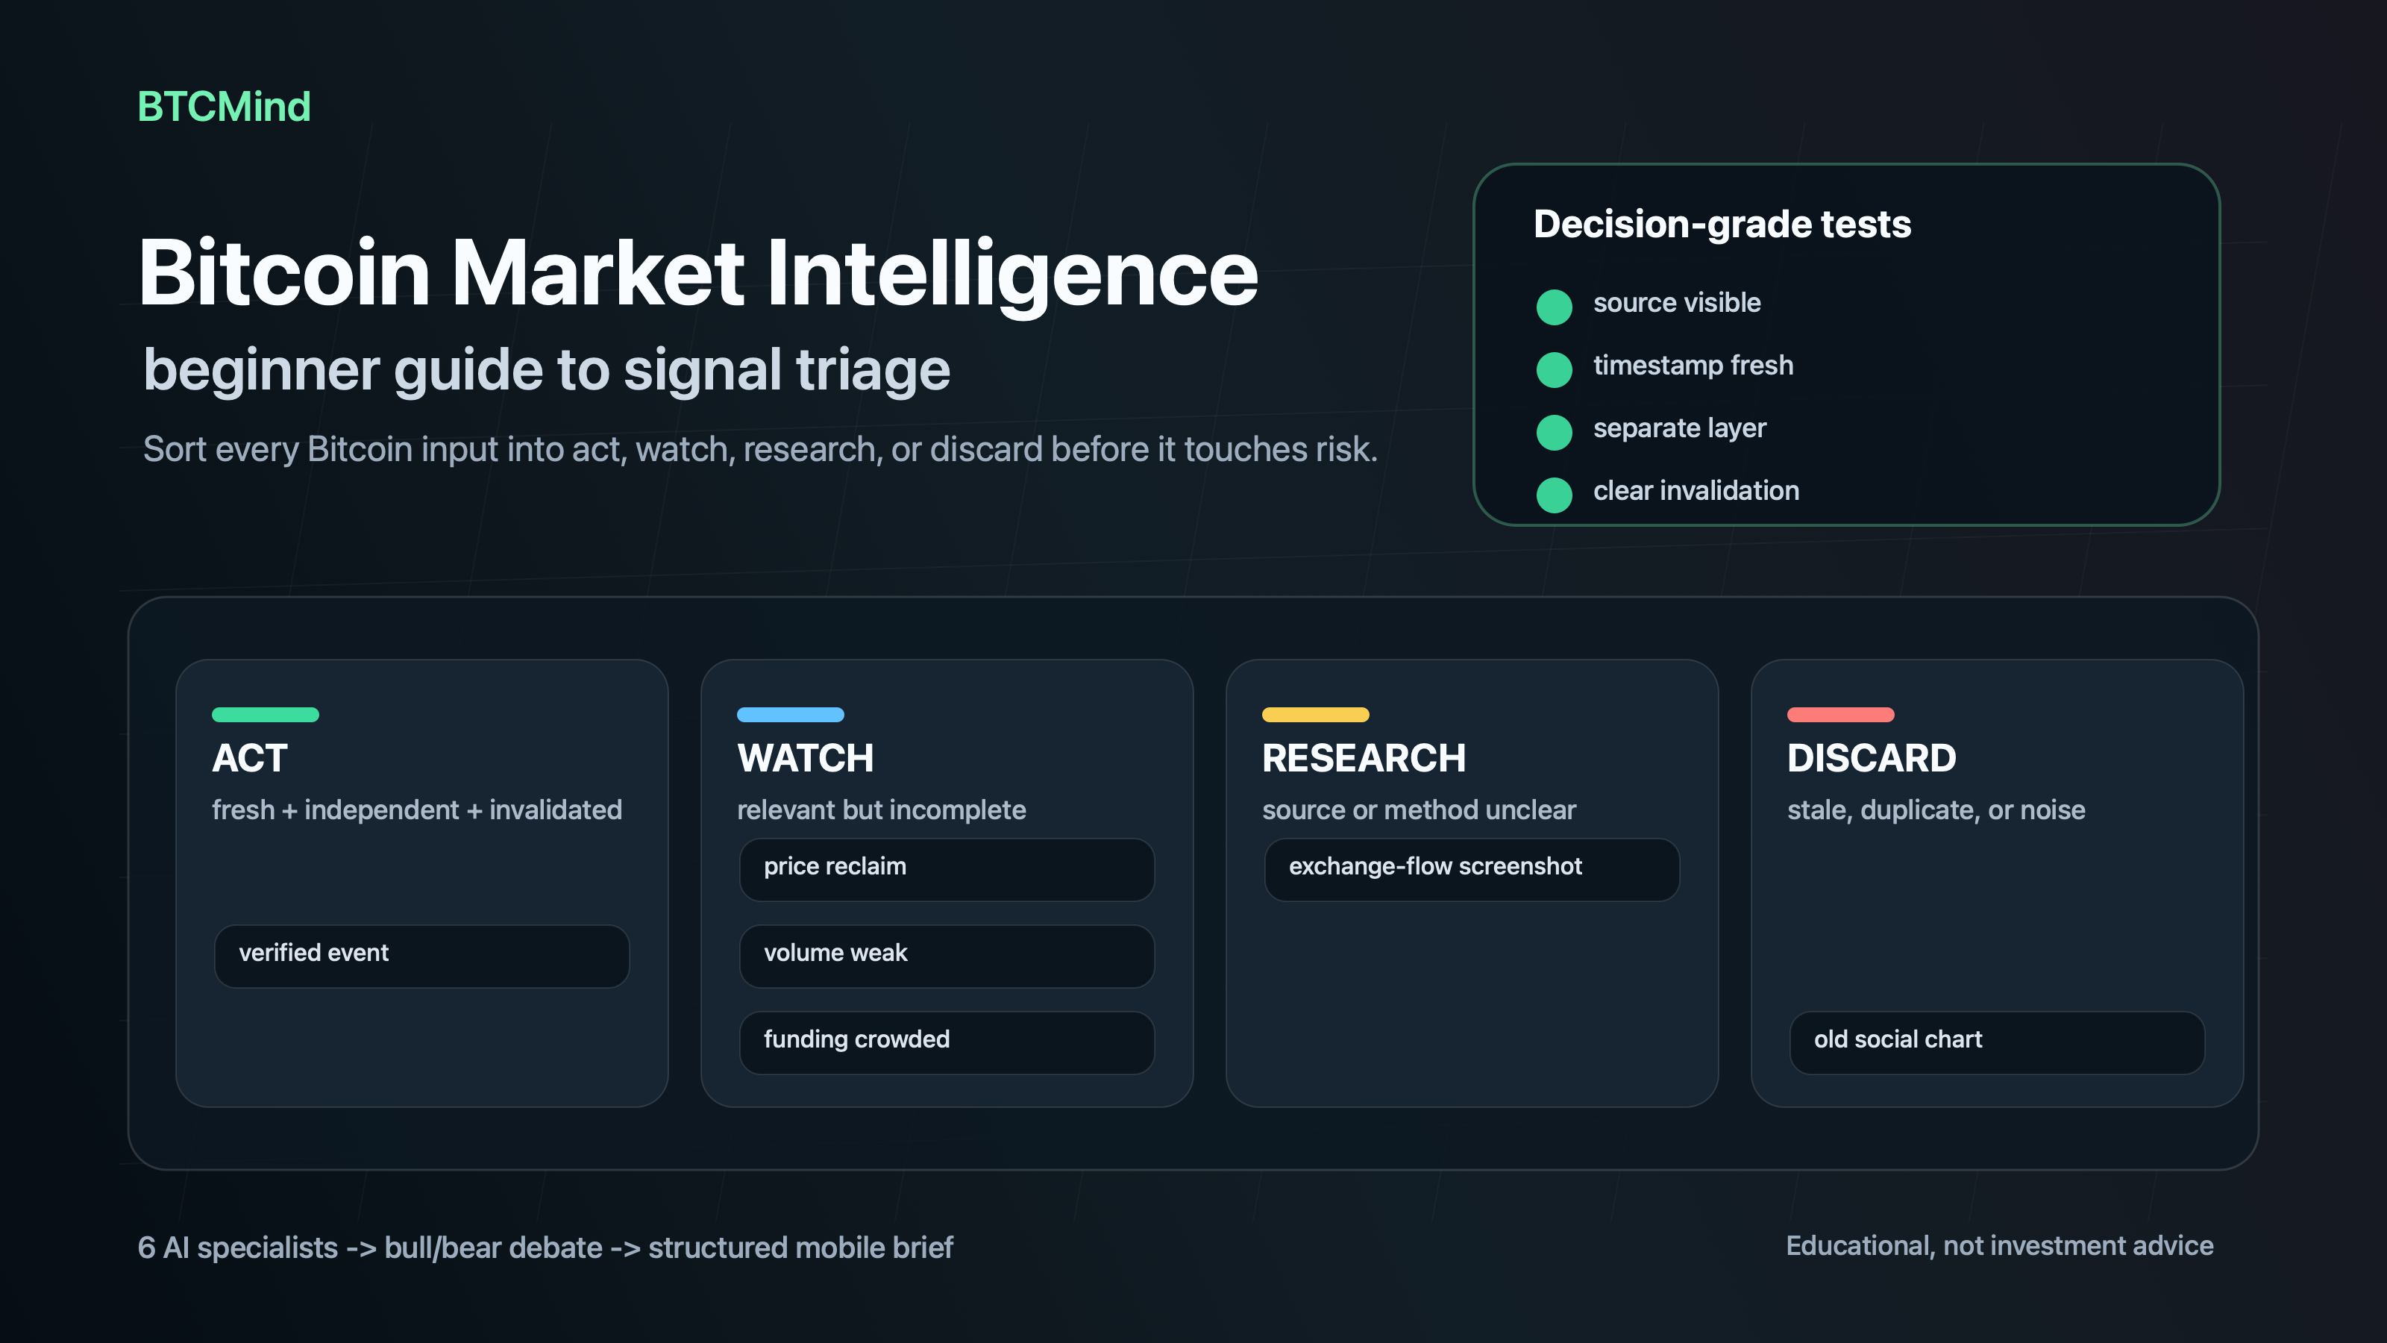Select the exchange-flow screenshot chip

(x=1472, y=869)
